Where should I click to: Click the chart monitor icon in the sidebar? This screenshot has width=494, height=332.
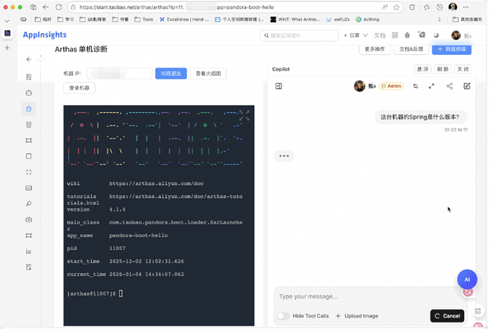[x=29, y=188]
